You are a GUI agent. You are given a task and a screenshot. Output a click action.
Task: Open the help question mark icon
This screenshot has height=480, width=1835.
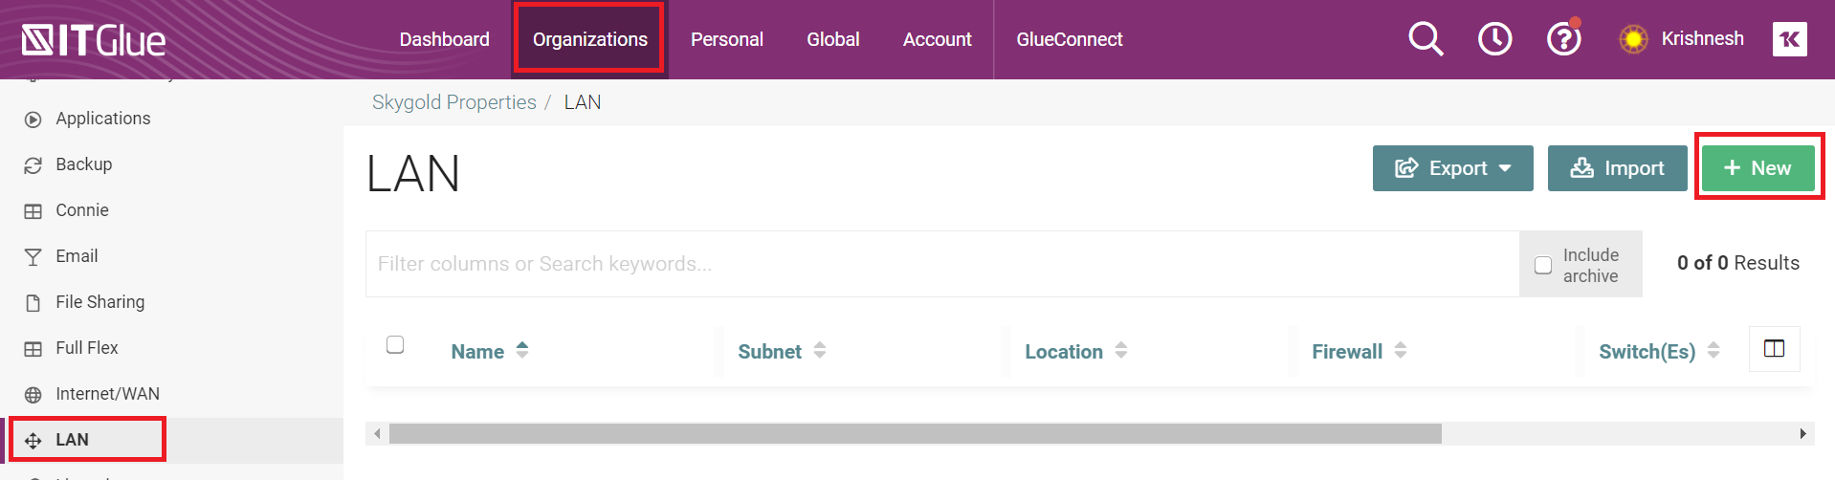point(1564,39)
